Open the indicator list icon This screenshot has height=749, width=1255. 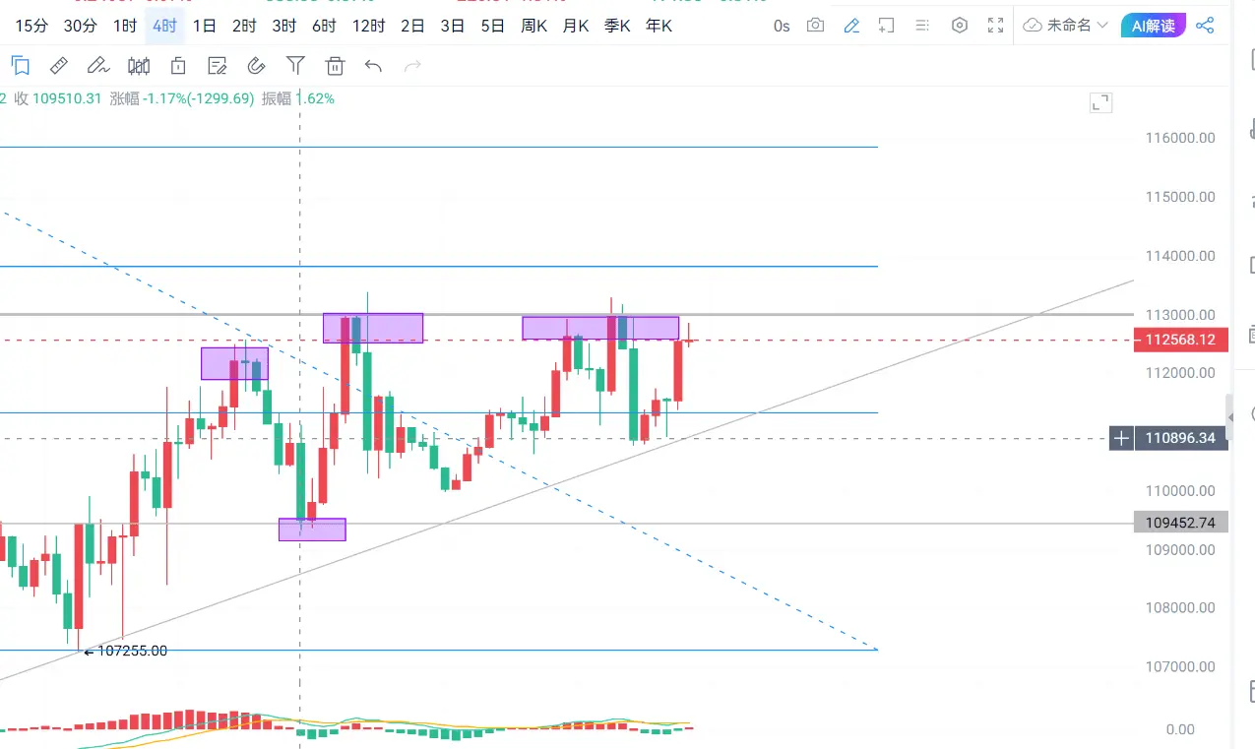pyautogui.click(x=920, y=26)
